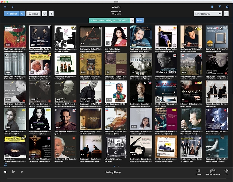Toggle the Beethoven, Ludwig van focus chip

pyautogui.click(x=109, y=20)
